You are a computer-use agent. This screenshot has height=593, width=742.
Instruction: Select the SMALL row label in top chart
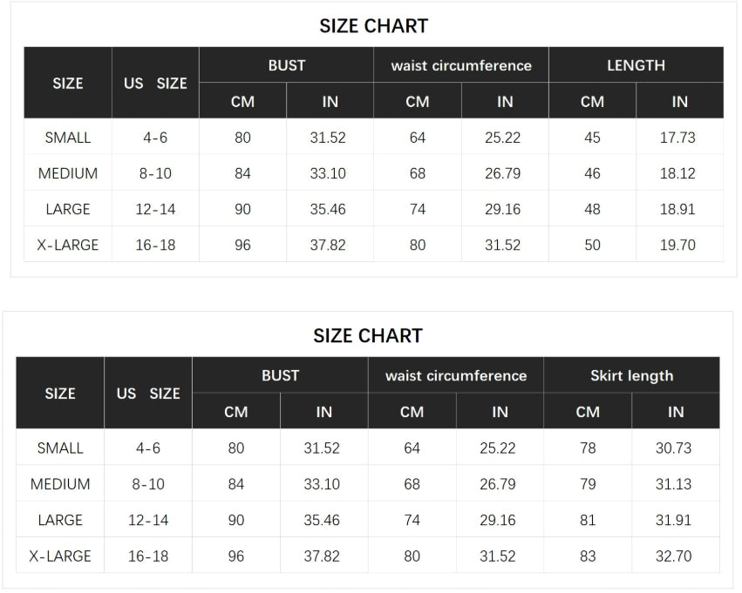pyautogui.click(x=68, y=138)
